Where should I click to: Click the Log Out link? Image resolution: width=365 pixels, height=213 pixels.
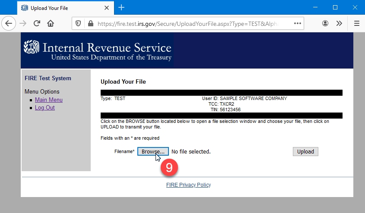45,108
